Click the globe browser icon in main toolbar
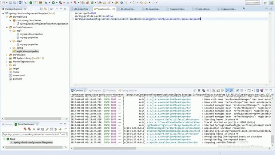The width and height of the screenshot is (275, 155). tap(121, 3)
